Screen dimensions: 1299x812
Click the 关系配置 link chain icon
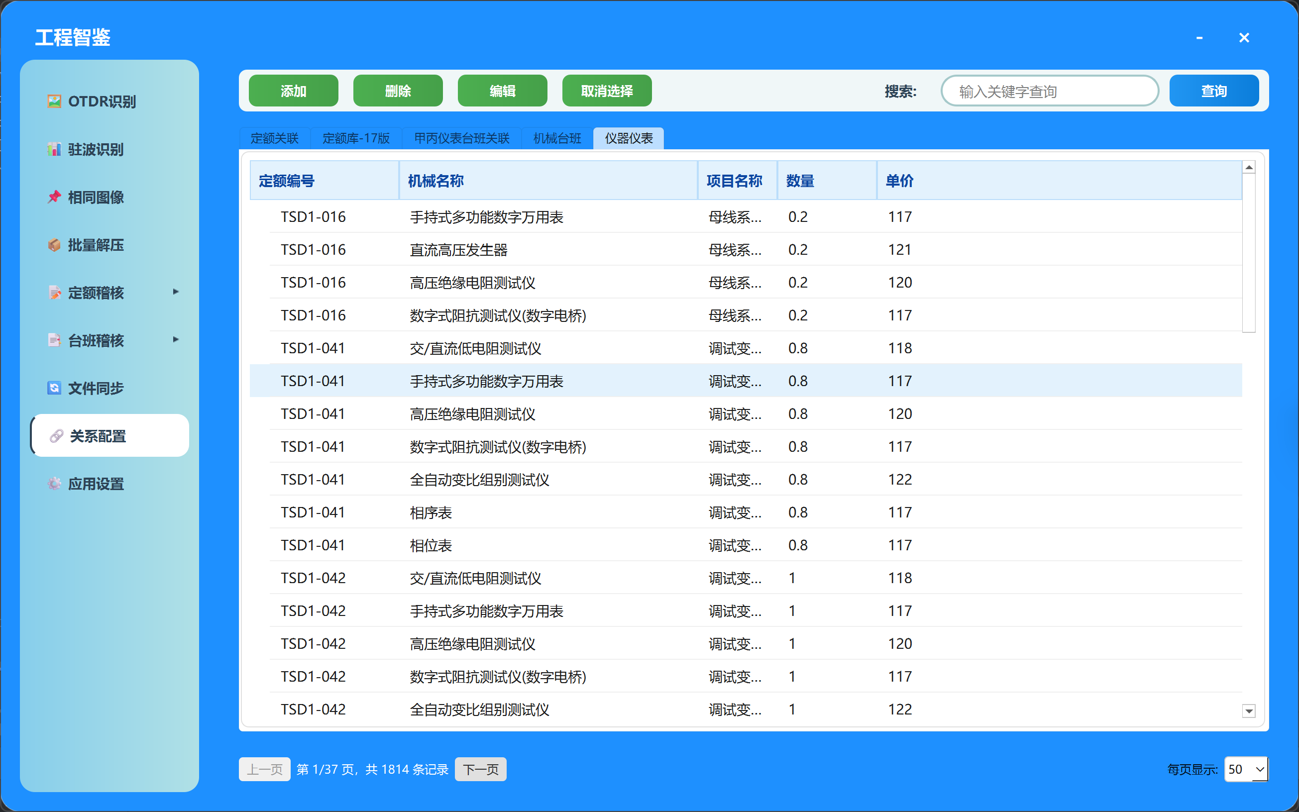pyautogui.click(x=56, y=436)
